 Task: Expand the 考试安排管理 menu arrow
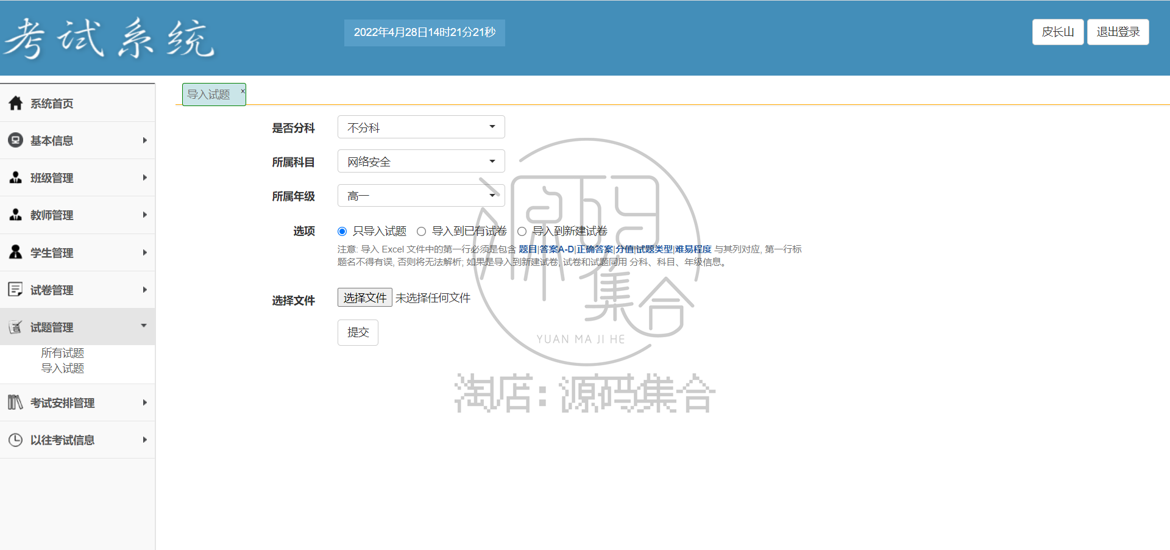pyautogui.click(x=144, y=402)
